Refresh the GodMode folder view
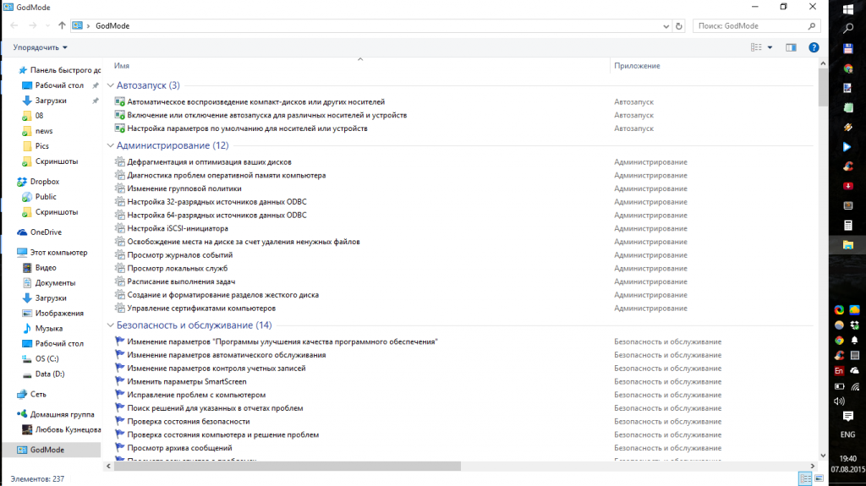Viewport: 866px width, 486px height. tap(679, 26)
